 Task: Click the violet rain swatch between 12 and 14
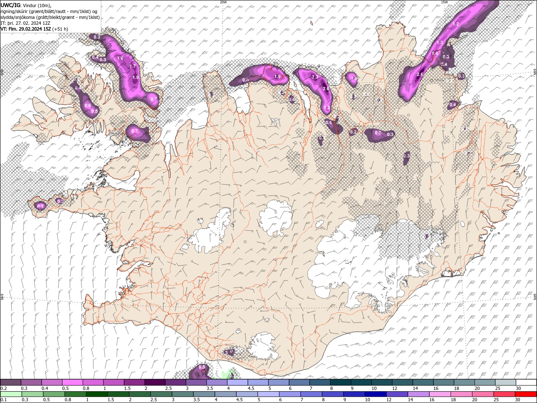pyautogui.click(x=397, y=394)
